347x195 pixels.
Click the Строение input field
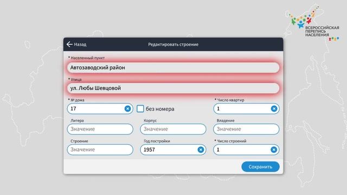point(100,149)
